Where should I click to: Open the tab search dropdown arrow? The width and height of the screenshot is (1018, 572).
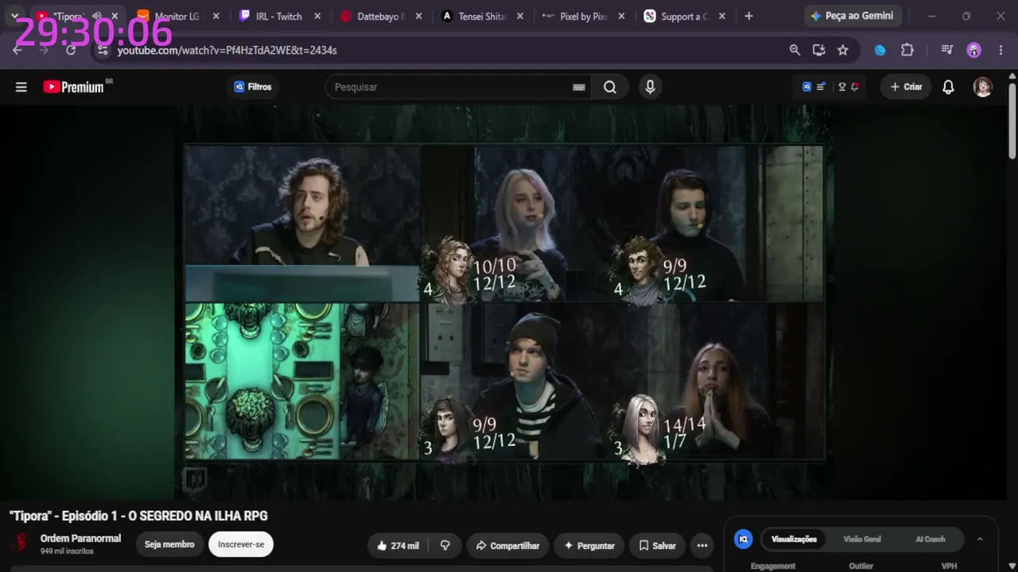pos(14,16)
